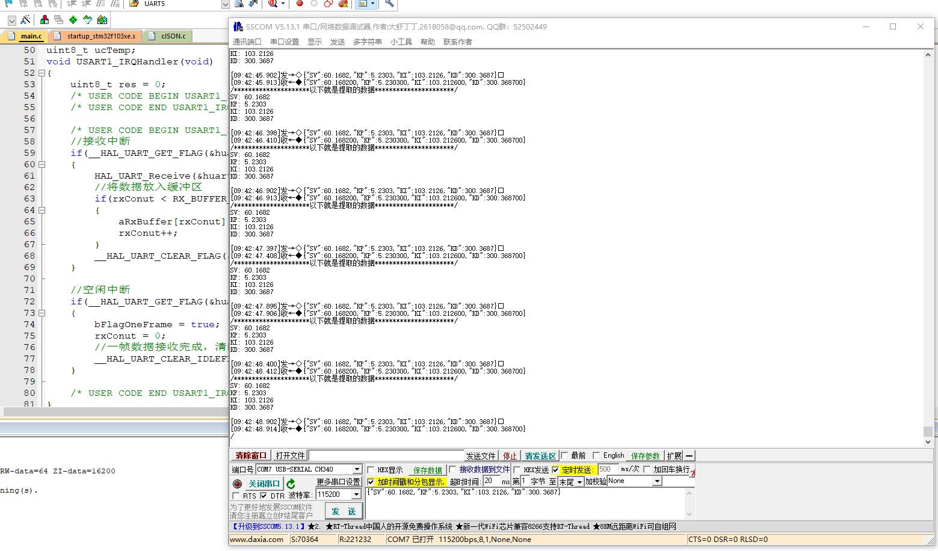938x551 pixels.
Task: Open the 115200 baud rate dropdown
Action: coord(357,494)
